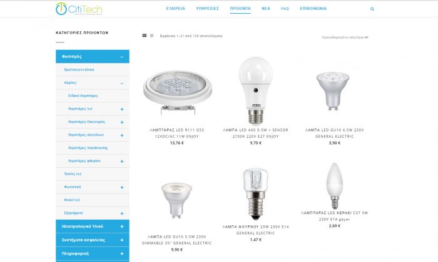The height and width of the screenshot is (262, 438).
Task: Switch to list view layout
Action: pyautogui.click(x=151, y=36)
